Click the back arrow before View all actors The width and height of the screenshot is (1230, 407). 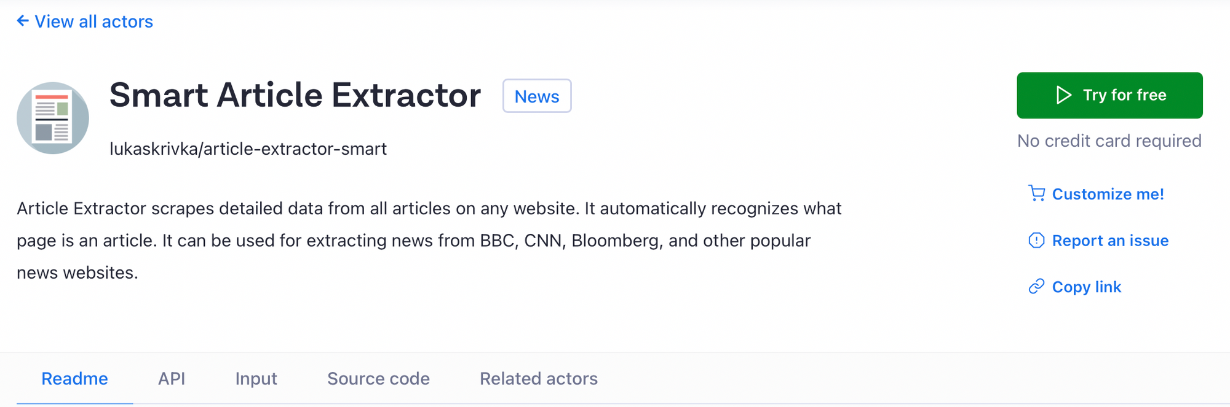coord(22,20)
